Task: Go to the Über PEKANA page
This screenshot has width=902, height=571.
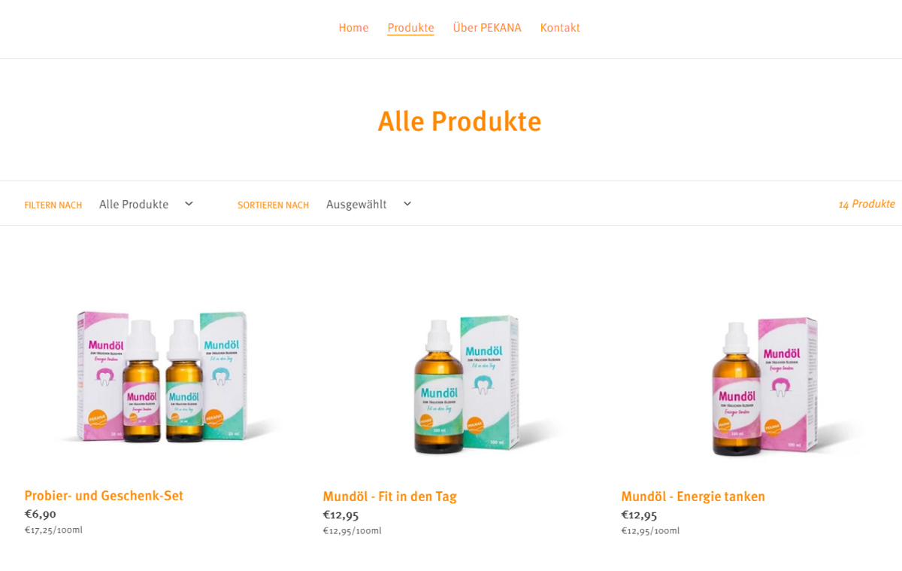Action: (486, 28)
